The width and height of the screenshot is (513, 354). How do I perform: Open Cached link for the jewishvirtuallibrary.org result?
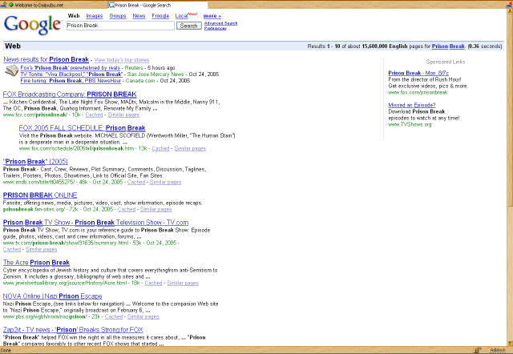click(x=153, y=283)
